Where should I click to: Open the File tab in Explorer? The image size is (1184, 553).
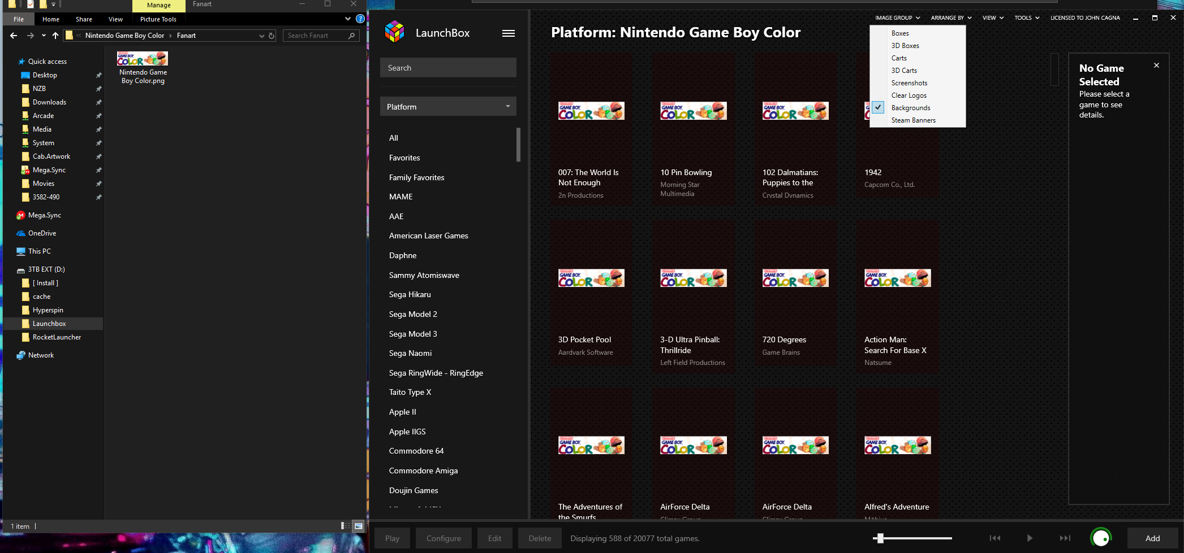click(x=19, y=19)
